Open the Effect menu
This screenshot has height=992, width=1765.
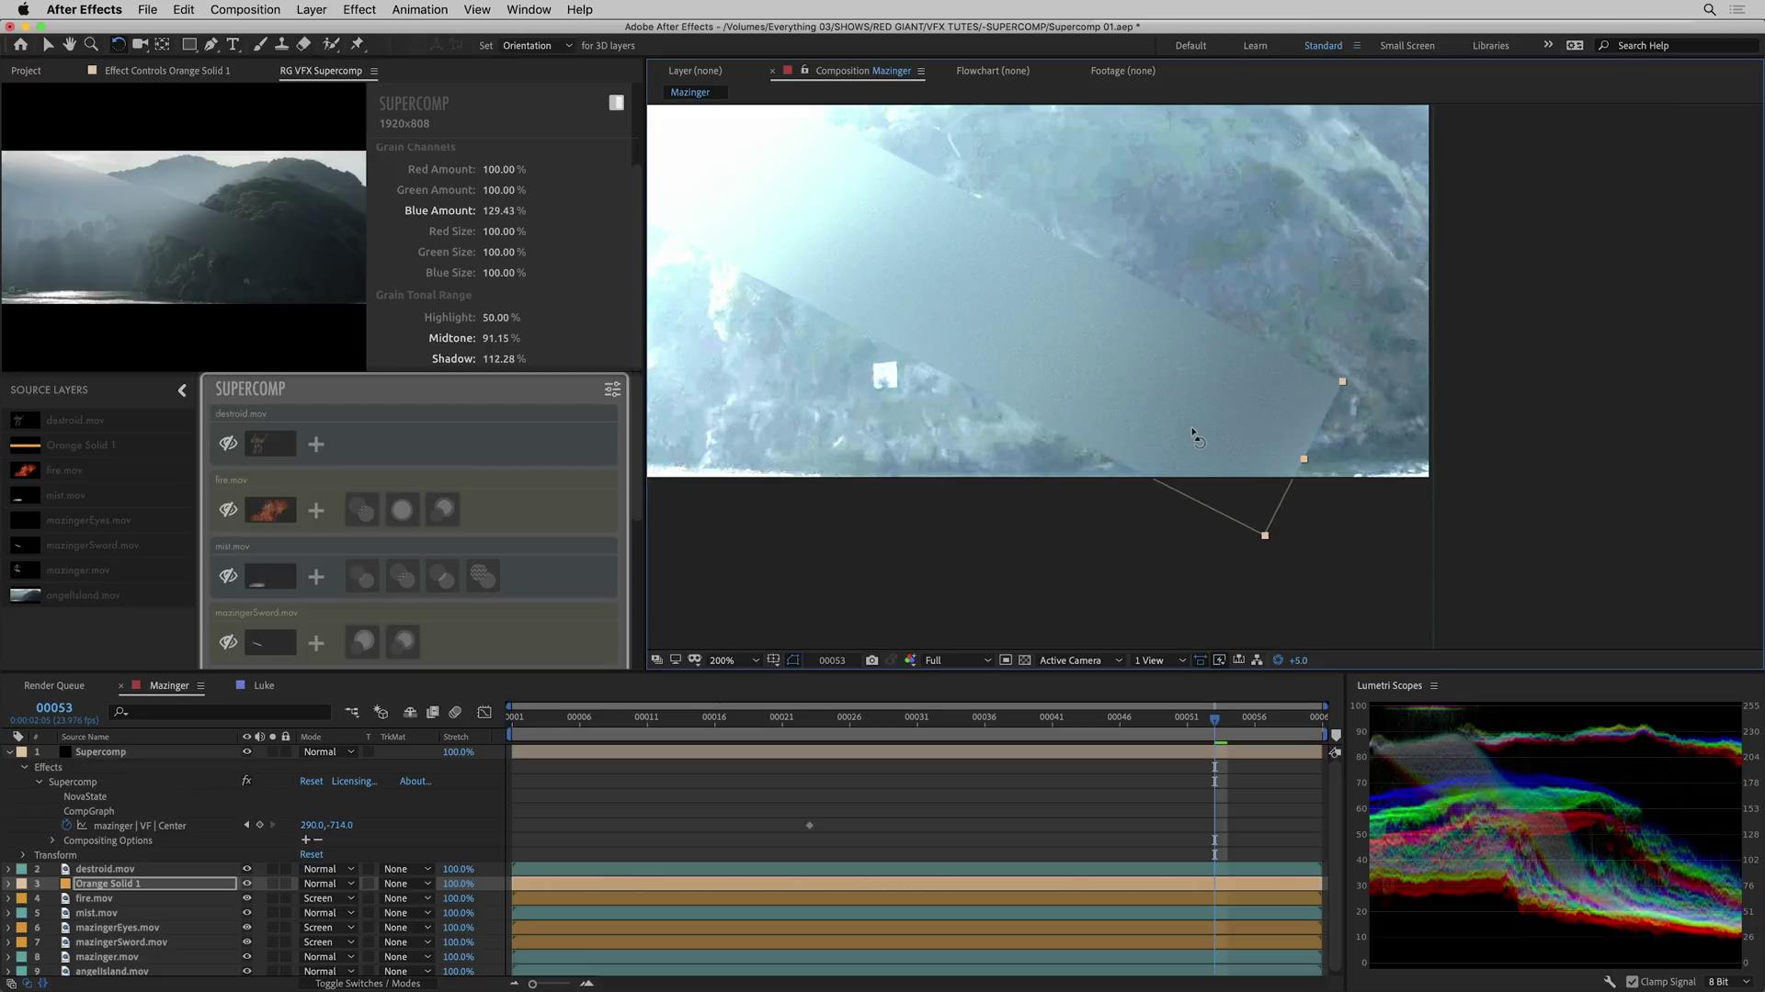[359, 9]
